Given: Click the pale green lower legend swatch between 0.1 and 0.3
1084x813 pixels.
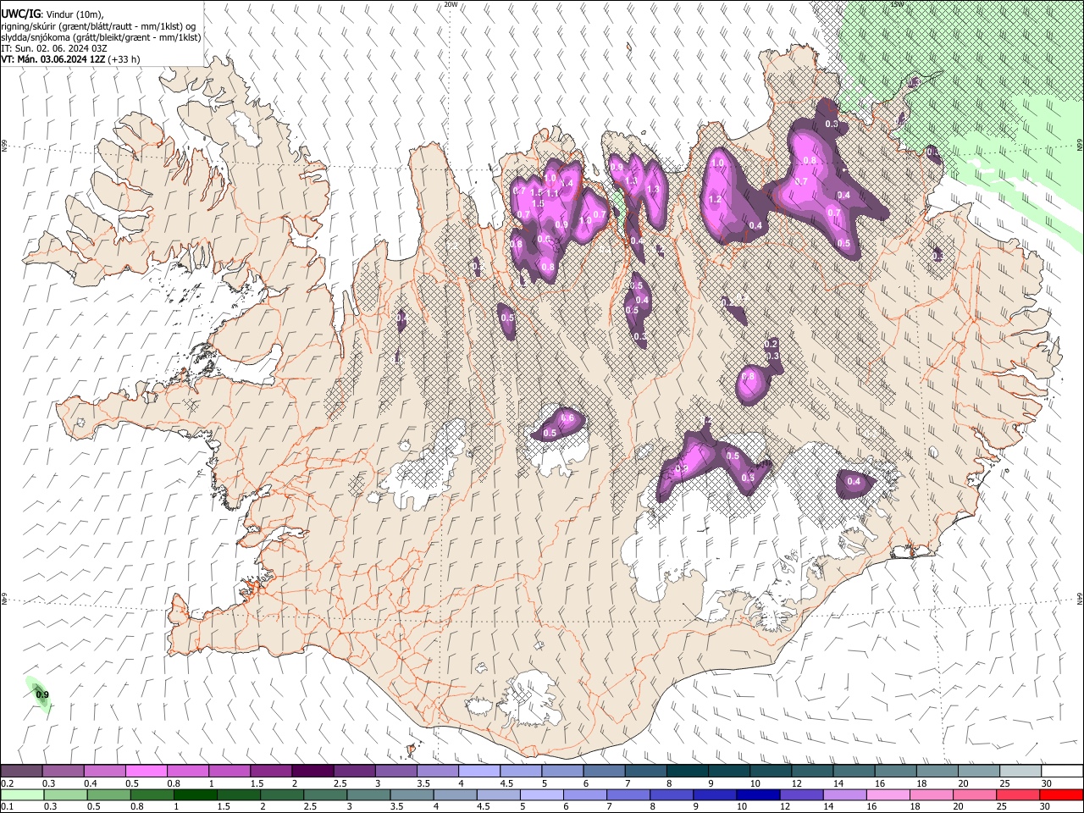Looking at the screenshot, I should tap(21, 794).
